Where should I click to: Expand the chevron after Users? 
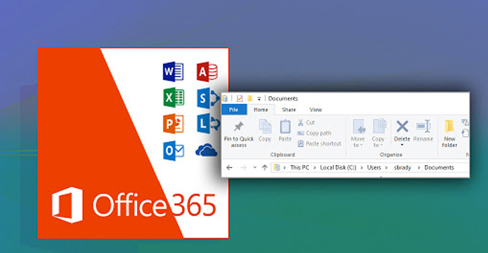click(x=387, y=168)
